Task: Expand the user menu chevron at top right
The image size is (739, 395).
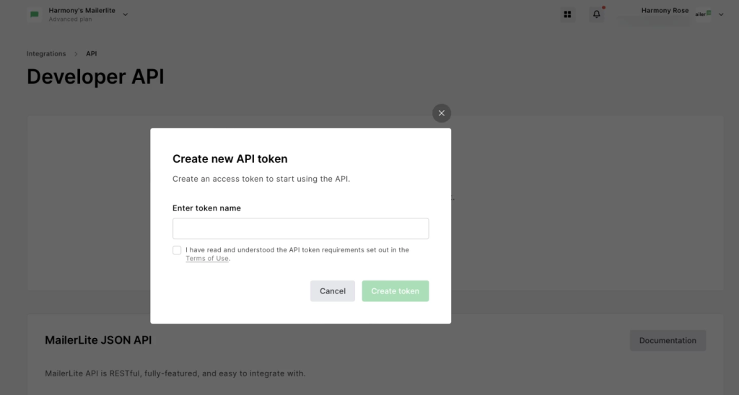Action: pyautogui.click(x=721, y=14)
